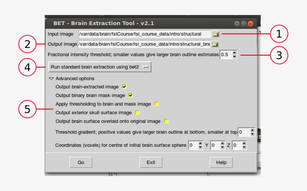Decrease the fractional intensity threshold value
The width and height of the screenshot is (307, 191).
pyautogui.click(x=235, y=57)
